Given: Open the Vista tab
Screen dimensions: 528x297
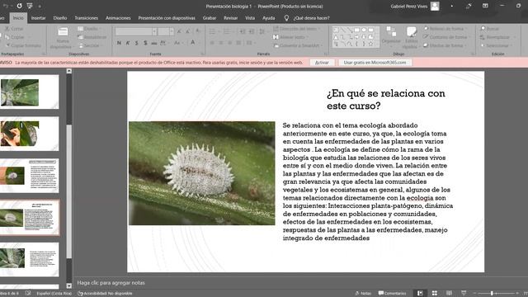Looking at the screenshot, I should (250, 18).
